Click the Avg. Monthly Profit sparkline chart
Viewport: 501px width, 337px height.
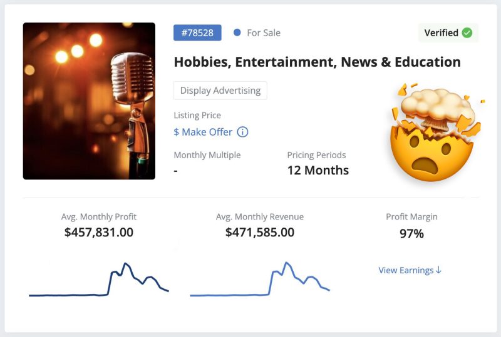[99, 279]
